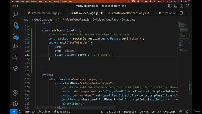
Task: Change file encoding UTF-8
Action: click(144, 112)
